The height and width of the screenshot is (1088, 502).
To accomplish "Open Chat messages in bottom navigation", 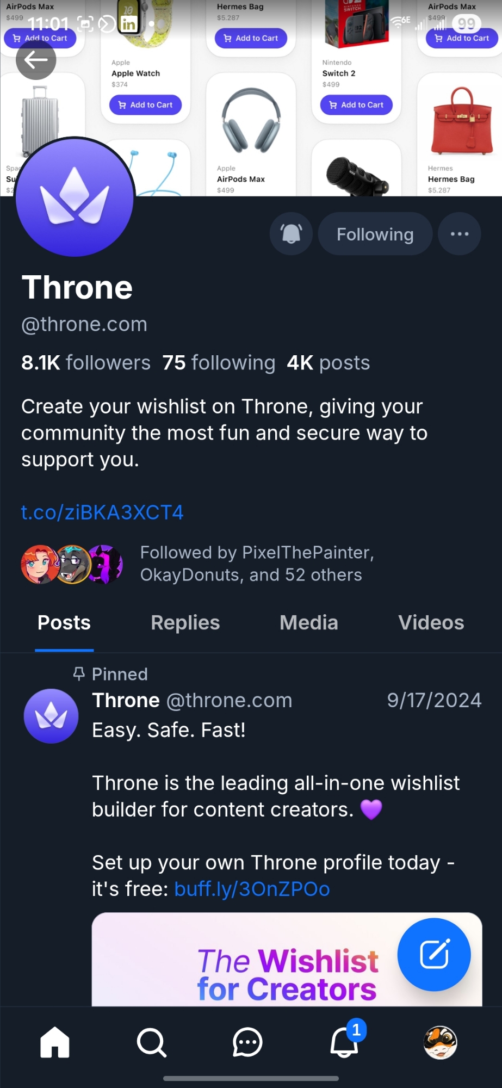I will [247, 1042].
